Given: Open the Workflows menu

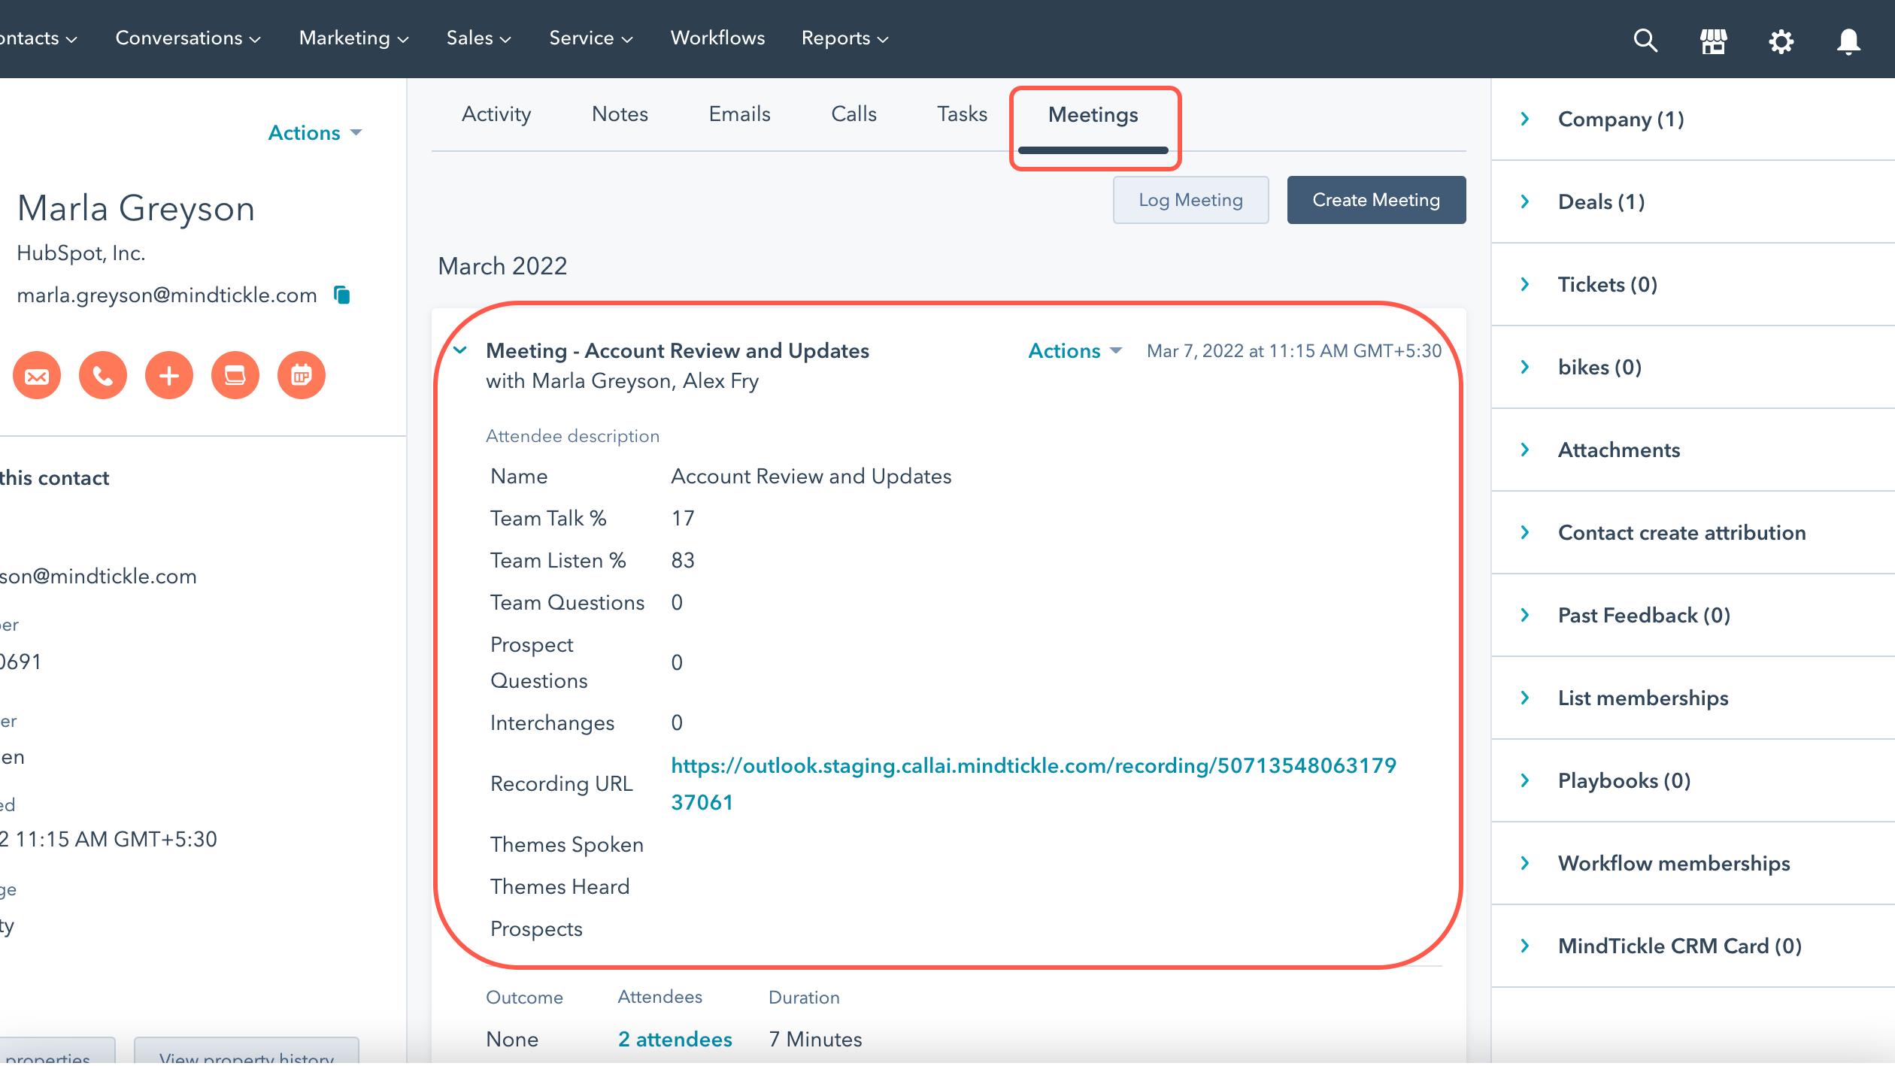Looking at the screenshot, I should [717, 38].
